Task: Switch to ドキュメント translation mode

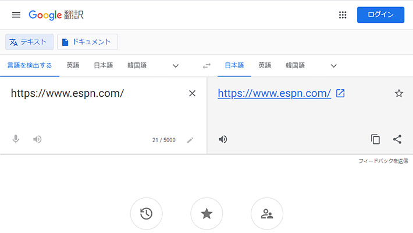Action: 87,42
